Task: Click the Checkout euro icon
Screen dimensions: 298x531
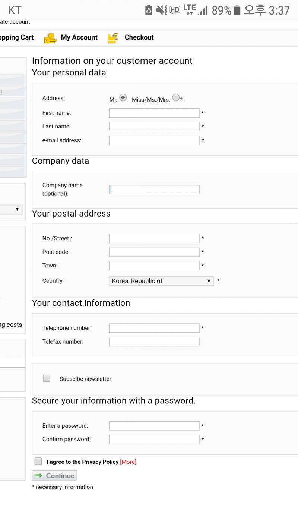Action: (x=113, y=38)
